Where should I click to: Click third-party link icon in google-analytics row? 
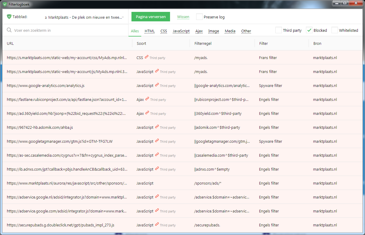point(157,85)
